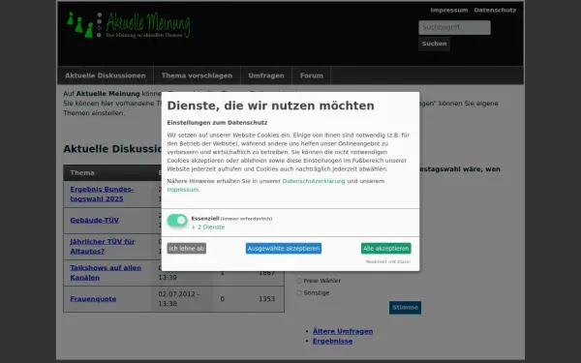The width and height of the screenshot is (581, 363).
Task: Open the poll Ergebnisse link
Action: pos(332,341)
